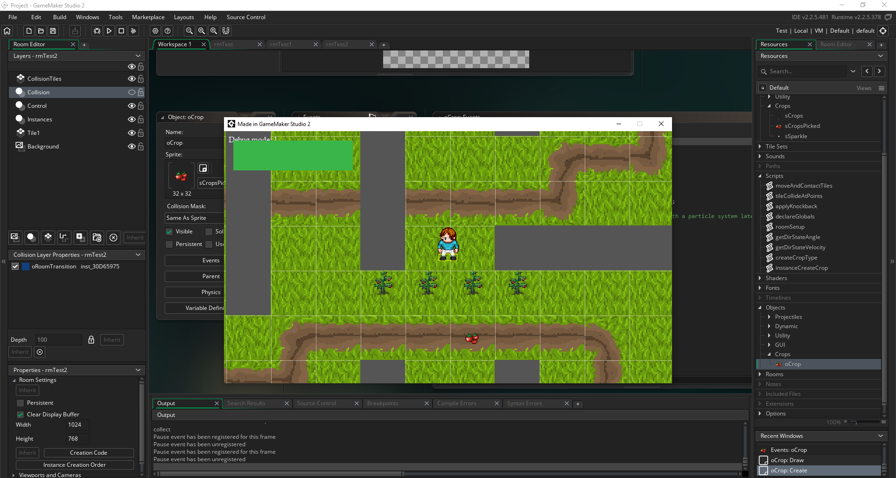Screen dimensions: 896x478
Task: Click the Debug bug icon in toolbar
Action: coord(97,31)
